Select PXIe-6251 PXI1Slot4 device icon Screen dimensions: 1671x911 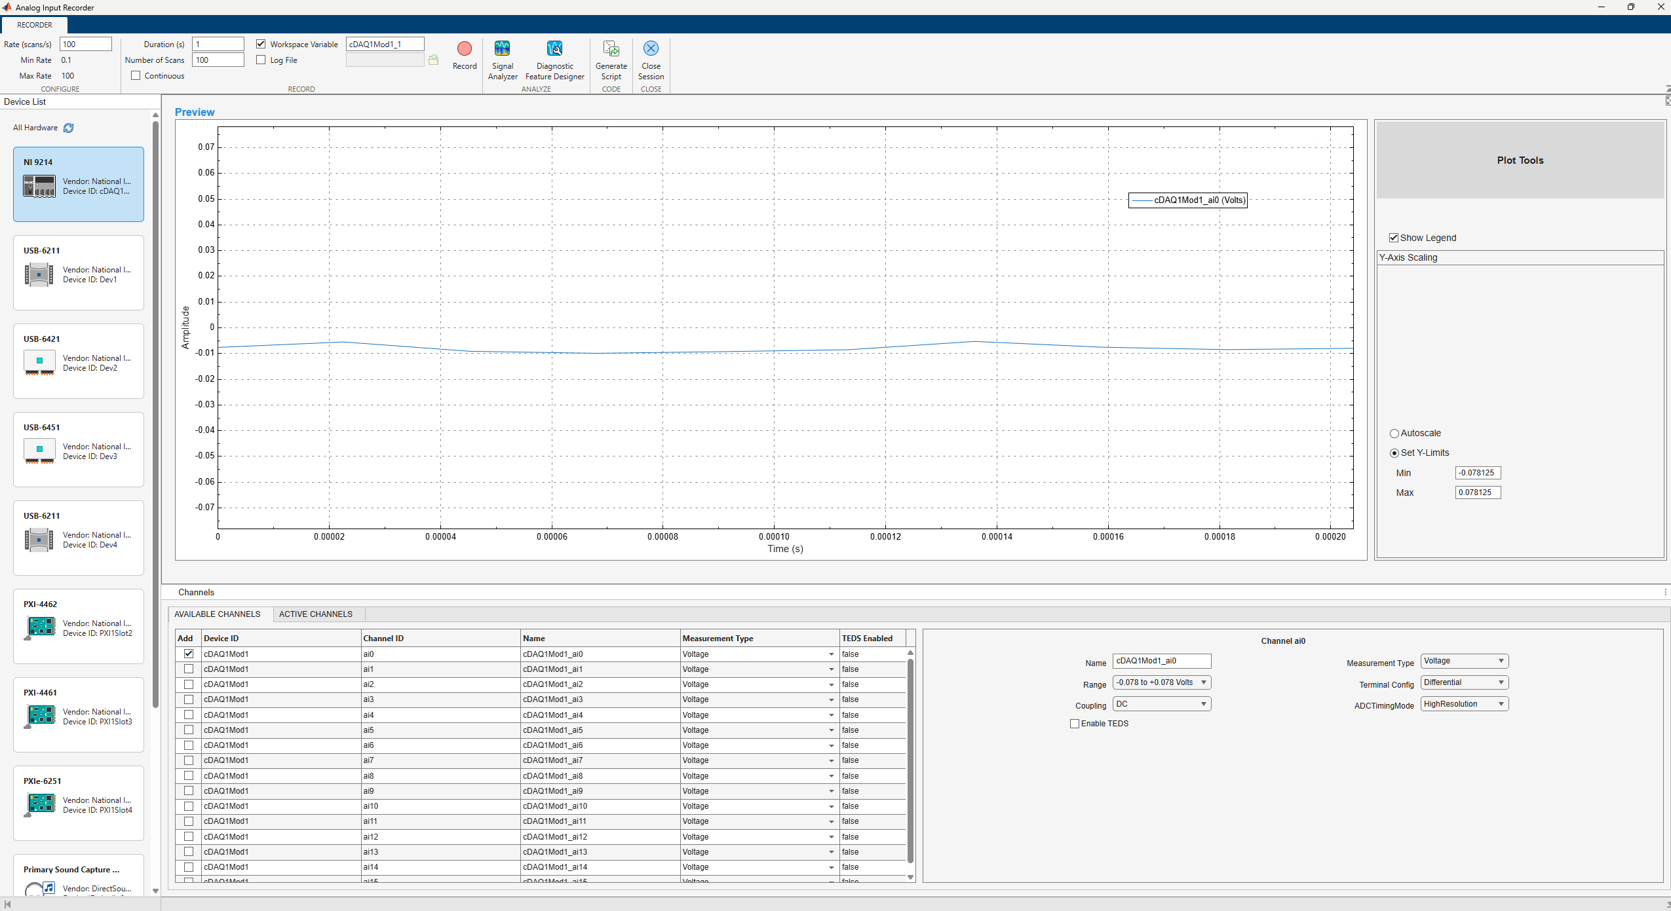[41, 805]
